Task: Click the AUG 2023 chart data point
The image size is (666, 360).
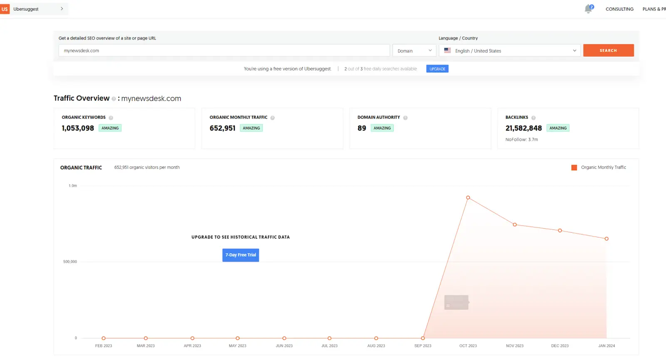Action: tap(376, 338)
